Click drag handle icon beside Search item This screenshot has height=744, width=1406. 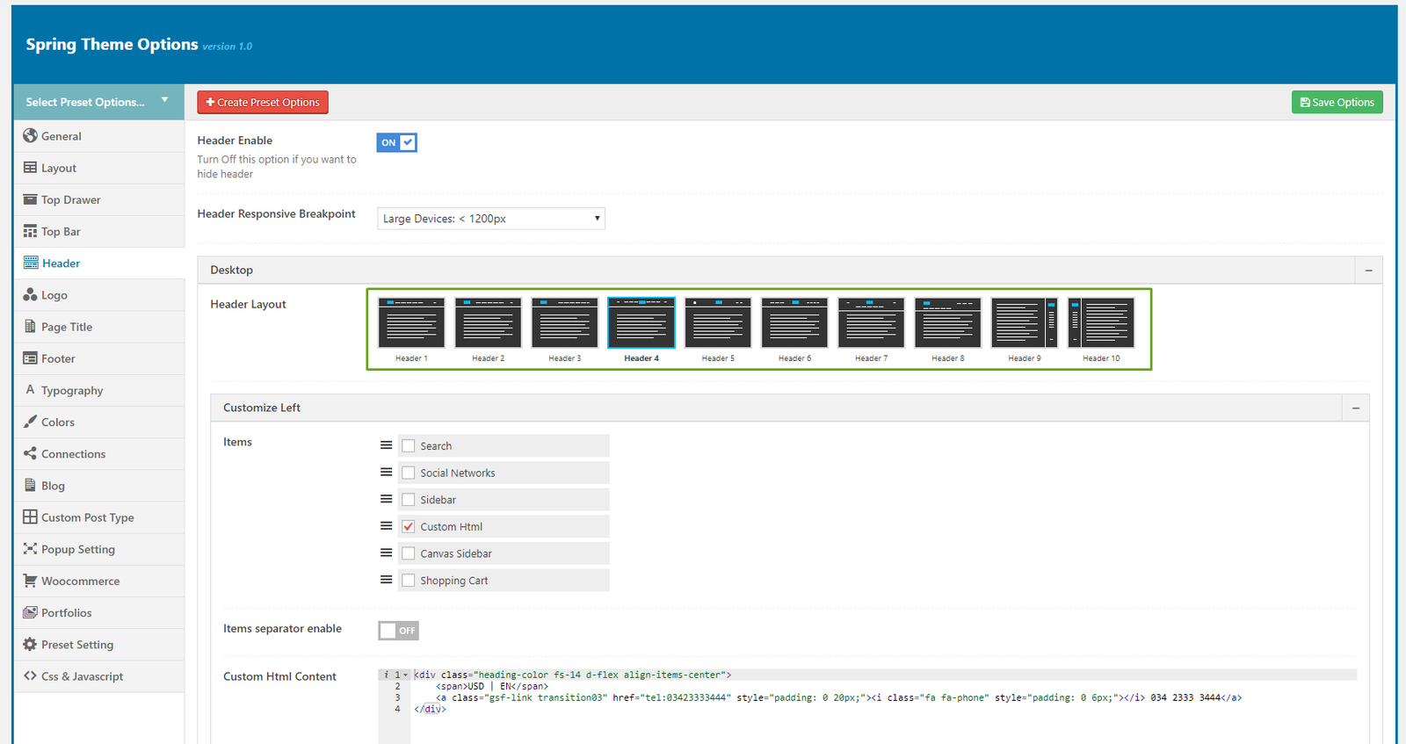coord(386,445)
